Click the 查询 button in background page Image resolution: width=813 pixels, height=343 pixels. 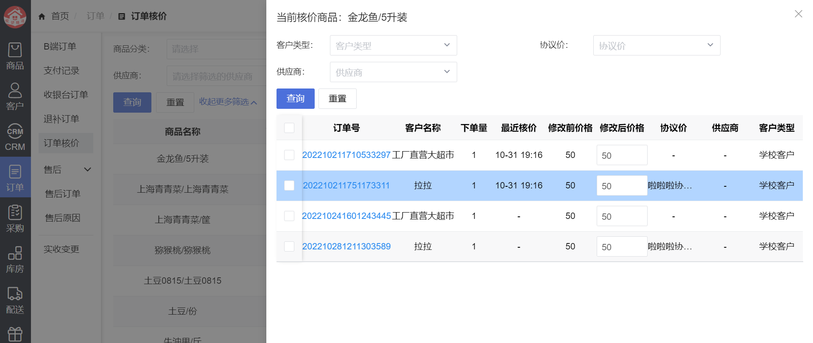pyautogui.click(x=132, y=102)
